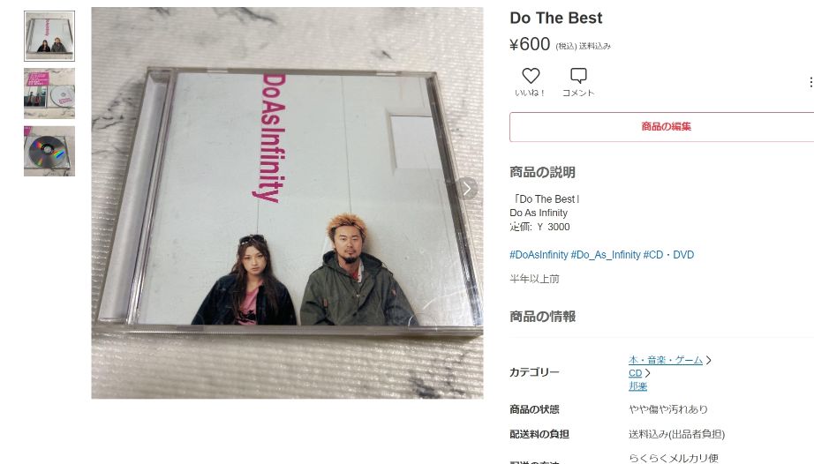Click the chevron after 本・音楽・ゲーム
Viewport: 814px width, 464px height.
pyautogui.click(x=709, y=360)
